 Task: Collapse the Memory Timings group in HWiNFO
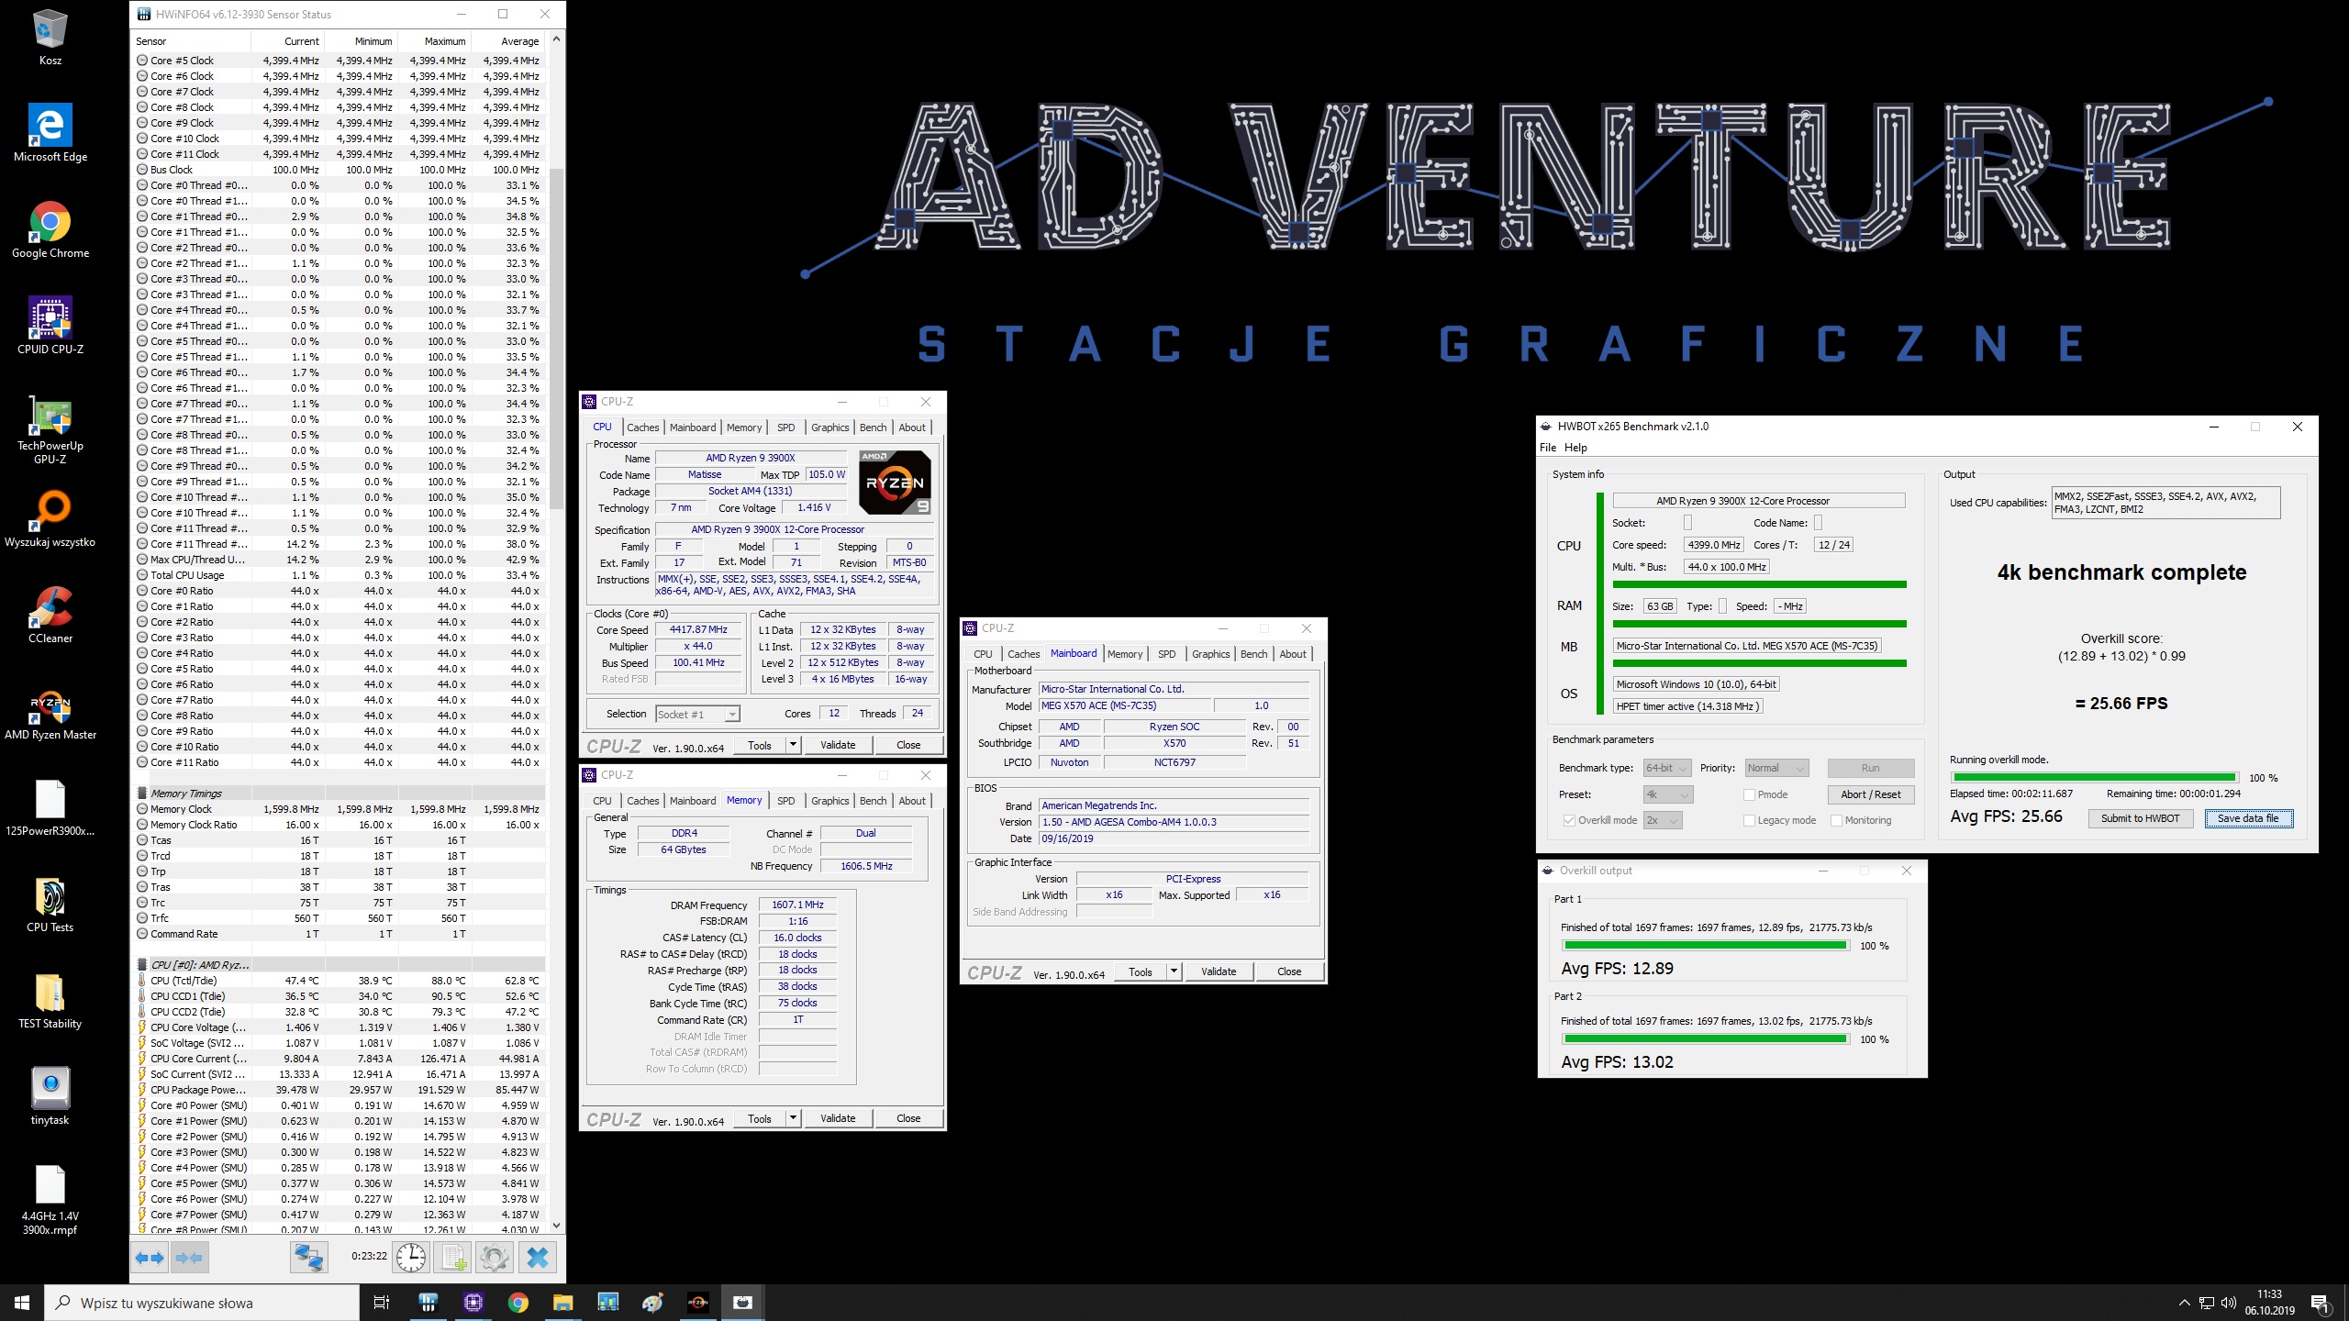142,794
